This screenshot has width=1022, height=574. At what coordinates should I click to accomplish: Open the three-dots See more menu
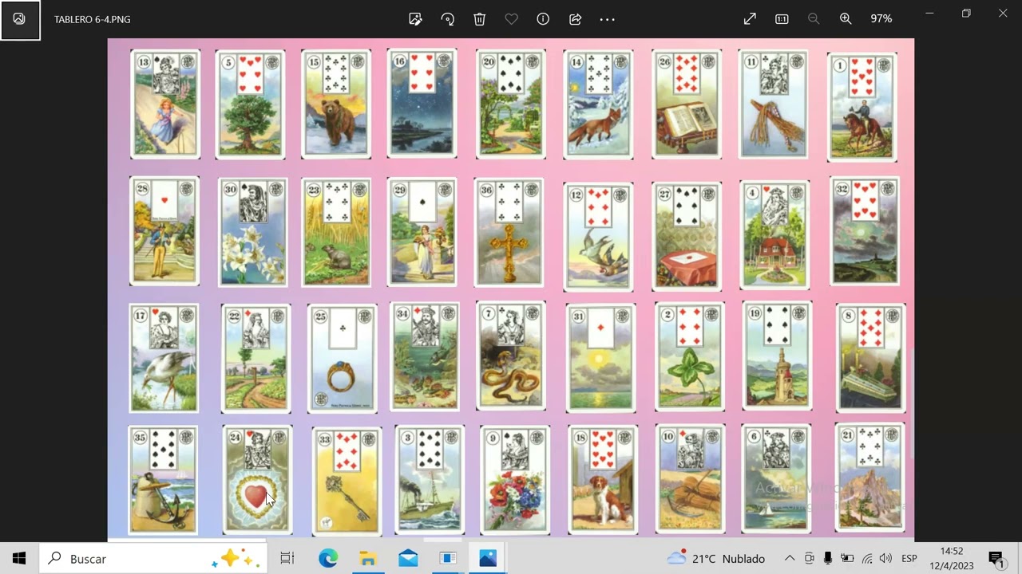(607, 19)
